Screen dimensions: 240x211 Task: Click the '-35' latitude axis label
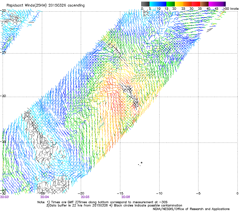[x=3, y=142]
